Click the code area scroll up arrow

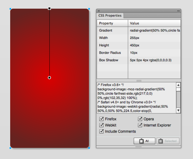178,85
